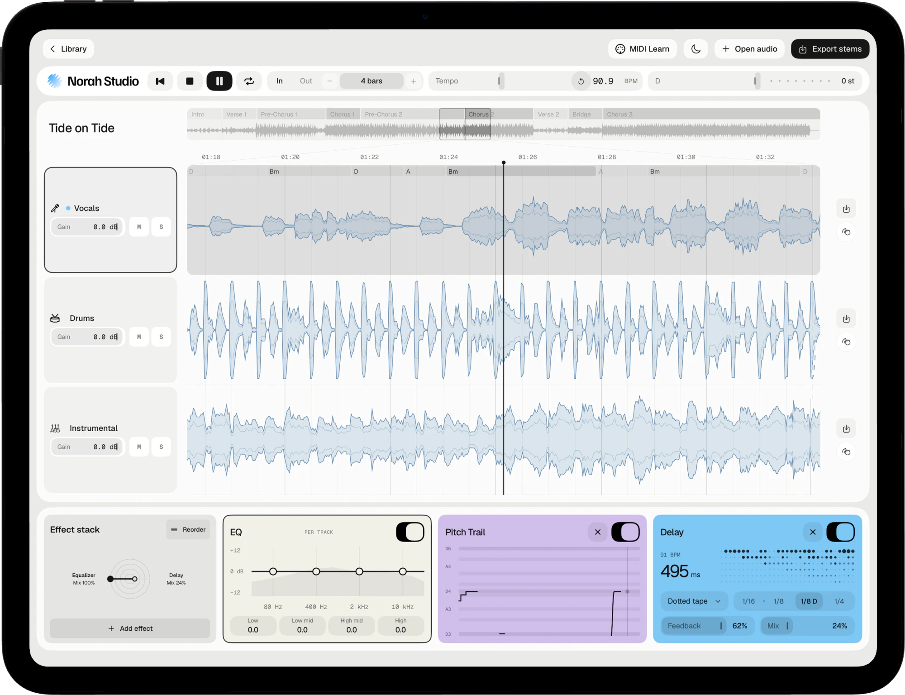This screenshot has height=695, width=905.
Task: Open the Dotted tape delay type dropdown
Action: click(x=694, y=601)
